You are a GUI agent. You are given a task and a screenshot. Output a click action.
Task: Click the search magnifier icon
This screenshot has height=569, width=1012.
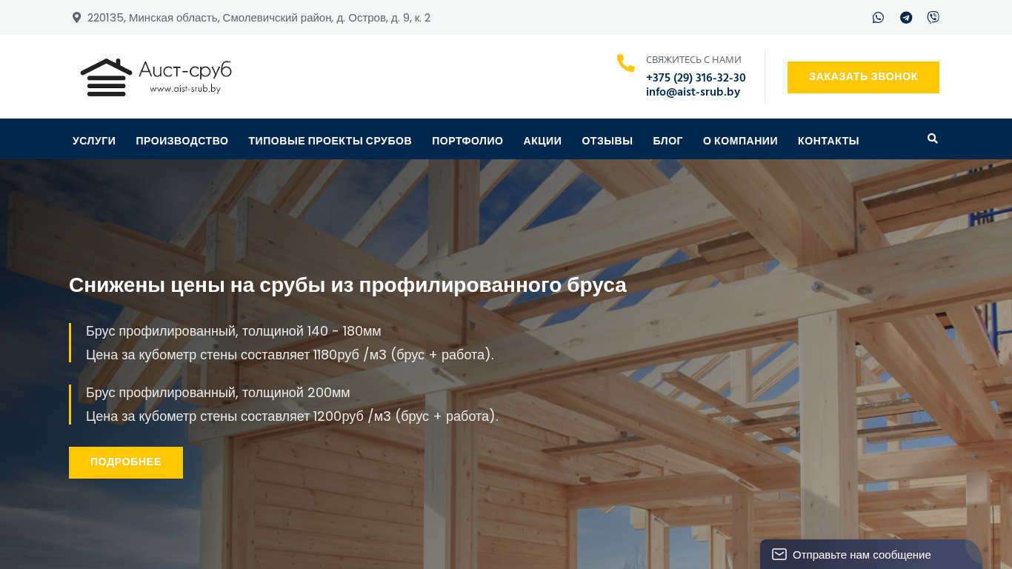point(932,139)
